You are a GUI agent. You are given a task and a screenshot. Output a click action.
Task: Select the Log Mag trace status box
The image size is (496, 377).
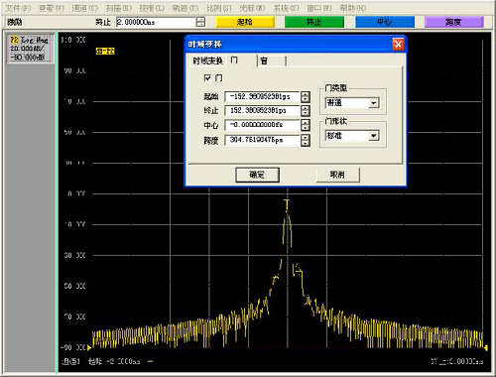click(x=31, y=49)
